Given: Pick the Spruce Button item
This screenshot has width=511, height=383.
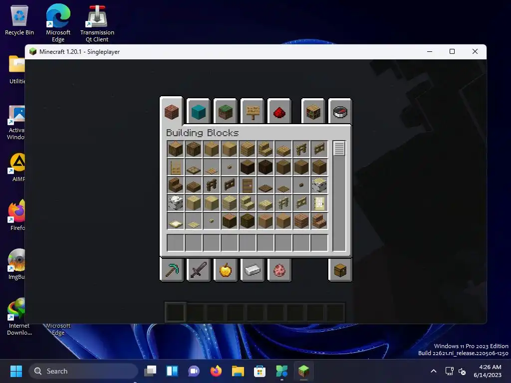Looking at the screenshot, I should (x=301, y=185).
